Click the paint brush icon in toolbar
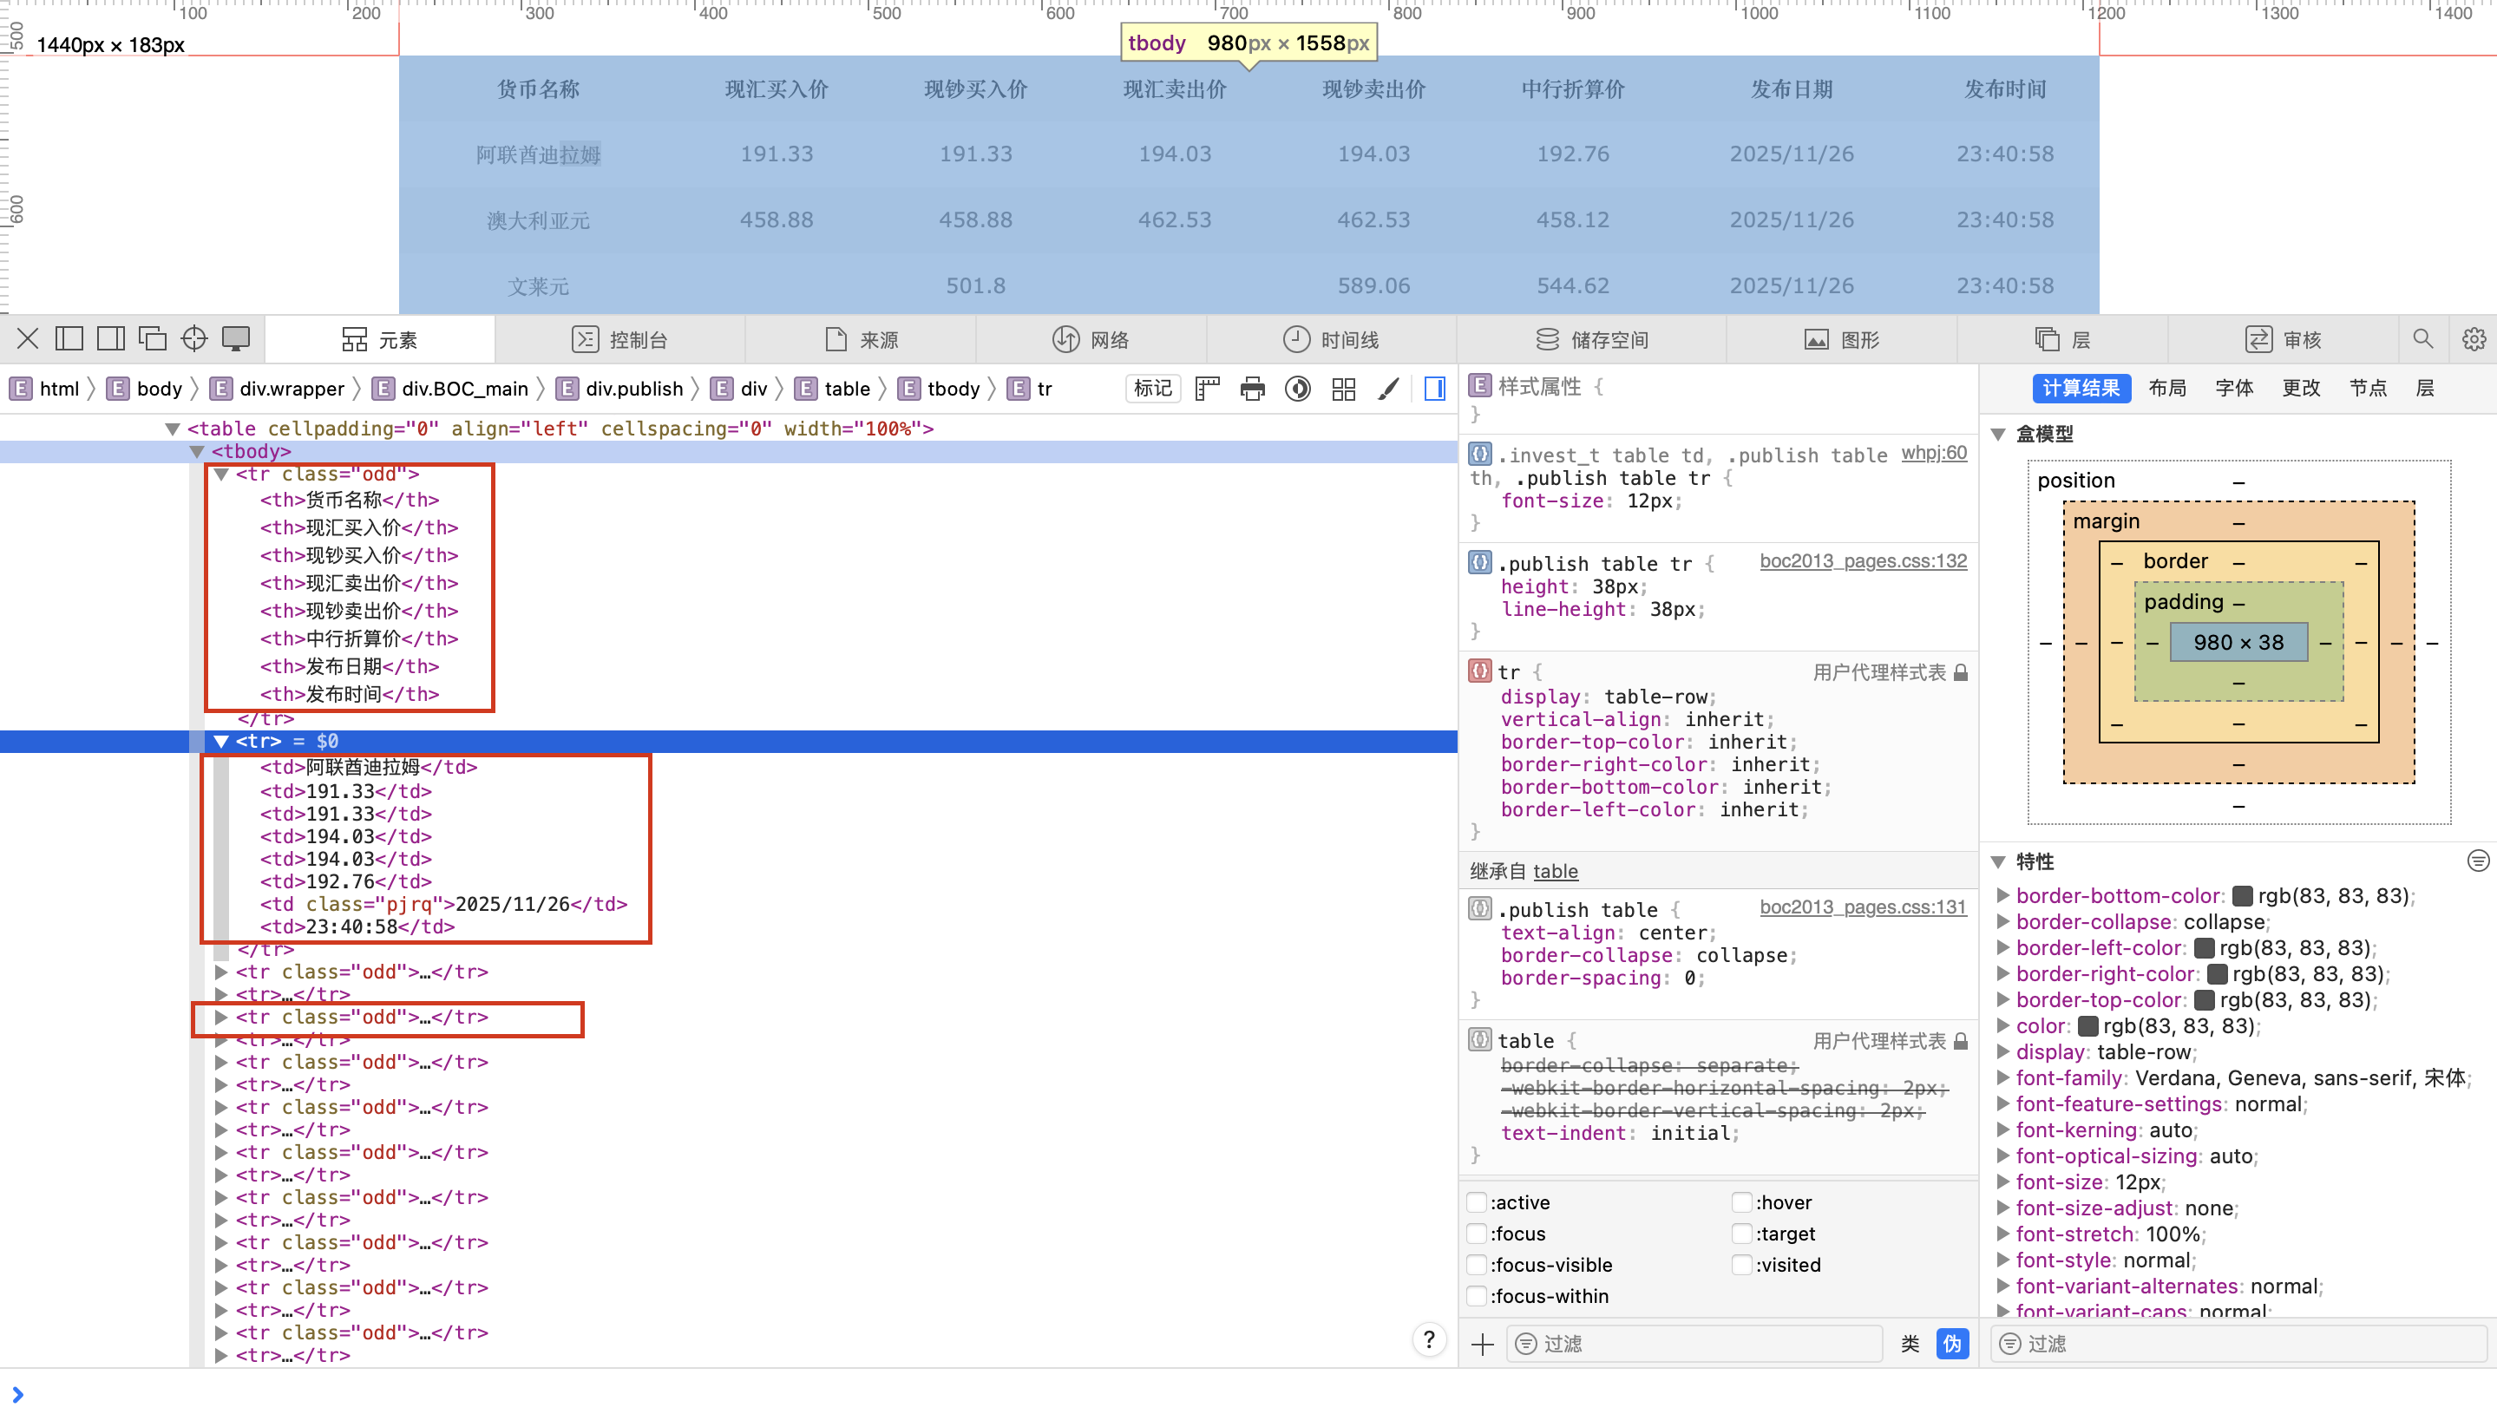 [1389, 390]
